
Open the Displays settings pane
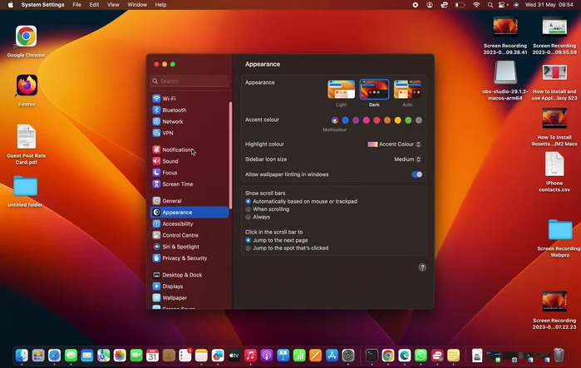coord(173,287)
